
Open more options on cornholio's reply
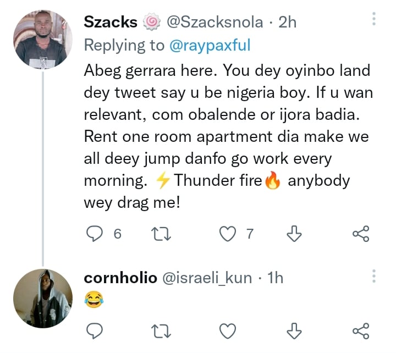coord(373,277)
